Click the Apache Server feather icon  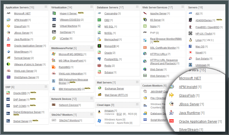[x=145, y=13]
